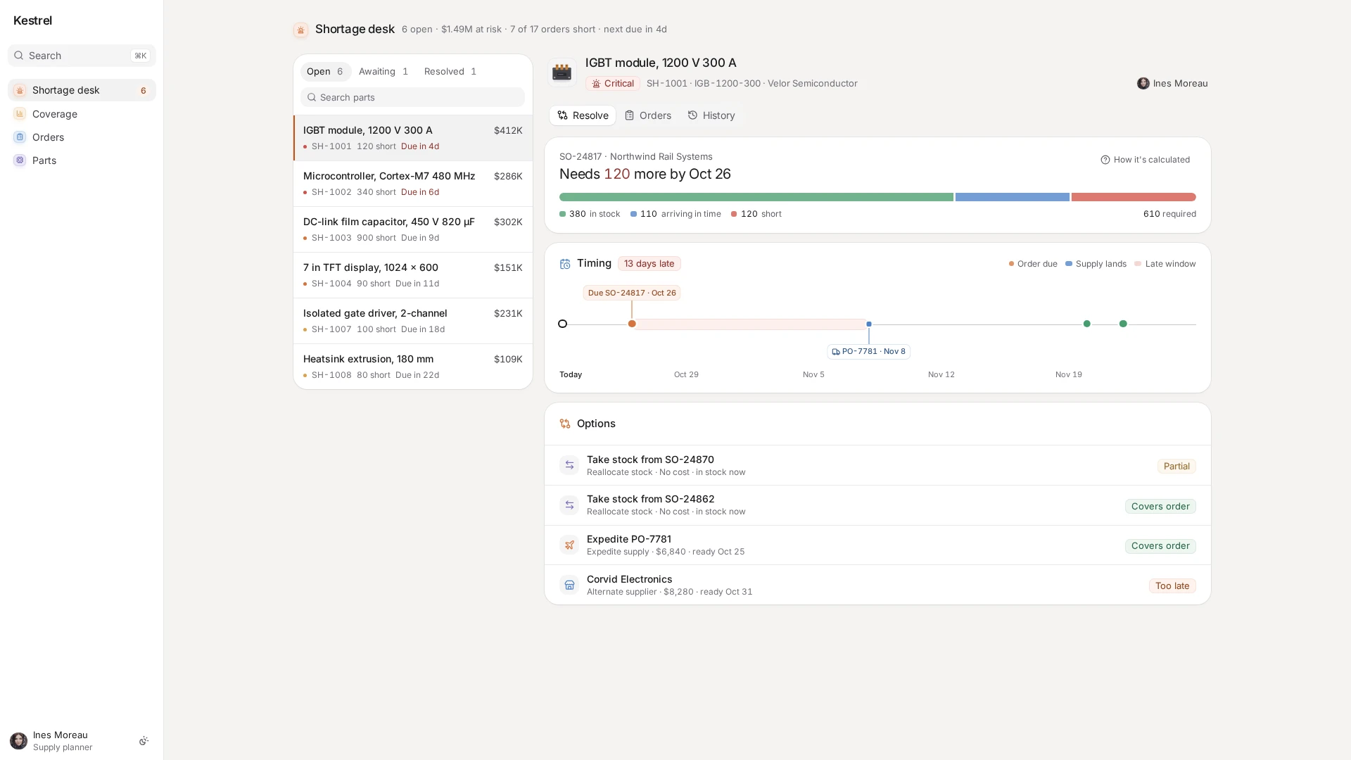Select Isolated gate driver, 2-channel row
The image size is (1351, 760).
(413, 321)
